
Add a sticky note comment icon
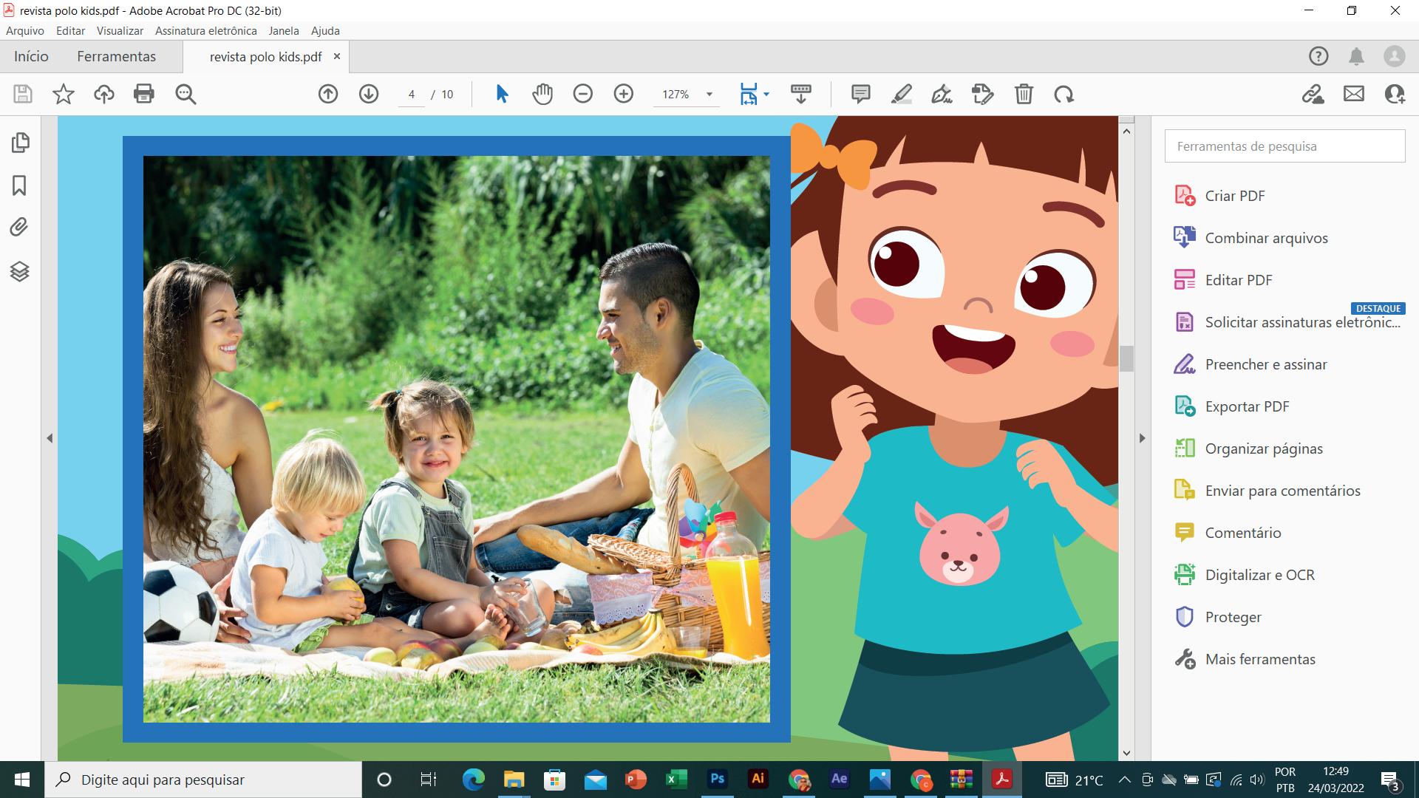860,94
